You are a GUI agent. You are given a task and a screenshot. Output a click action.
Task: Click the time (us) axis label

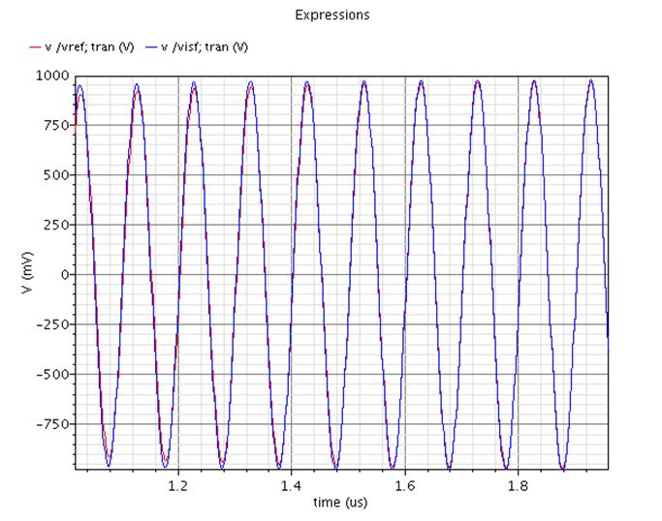340,503
